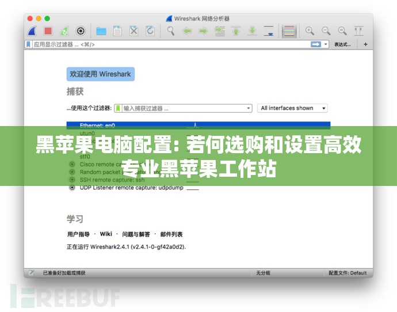Save the capture file icon
Viewport: 397px width, 312px height.
117,31
